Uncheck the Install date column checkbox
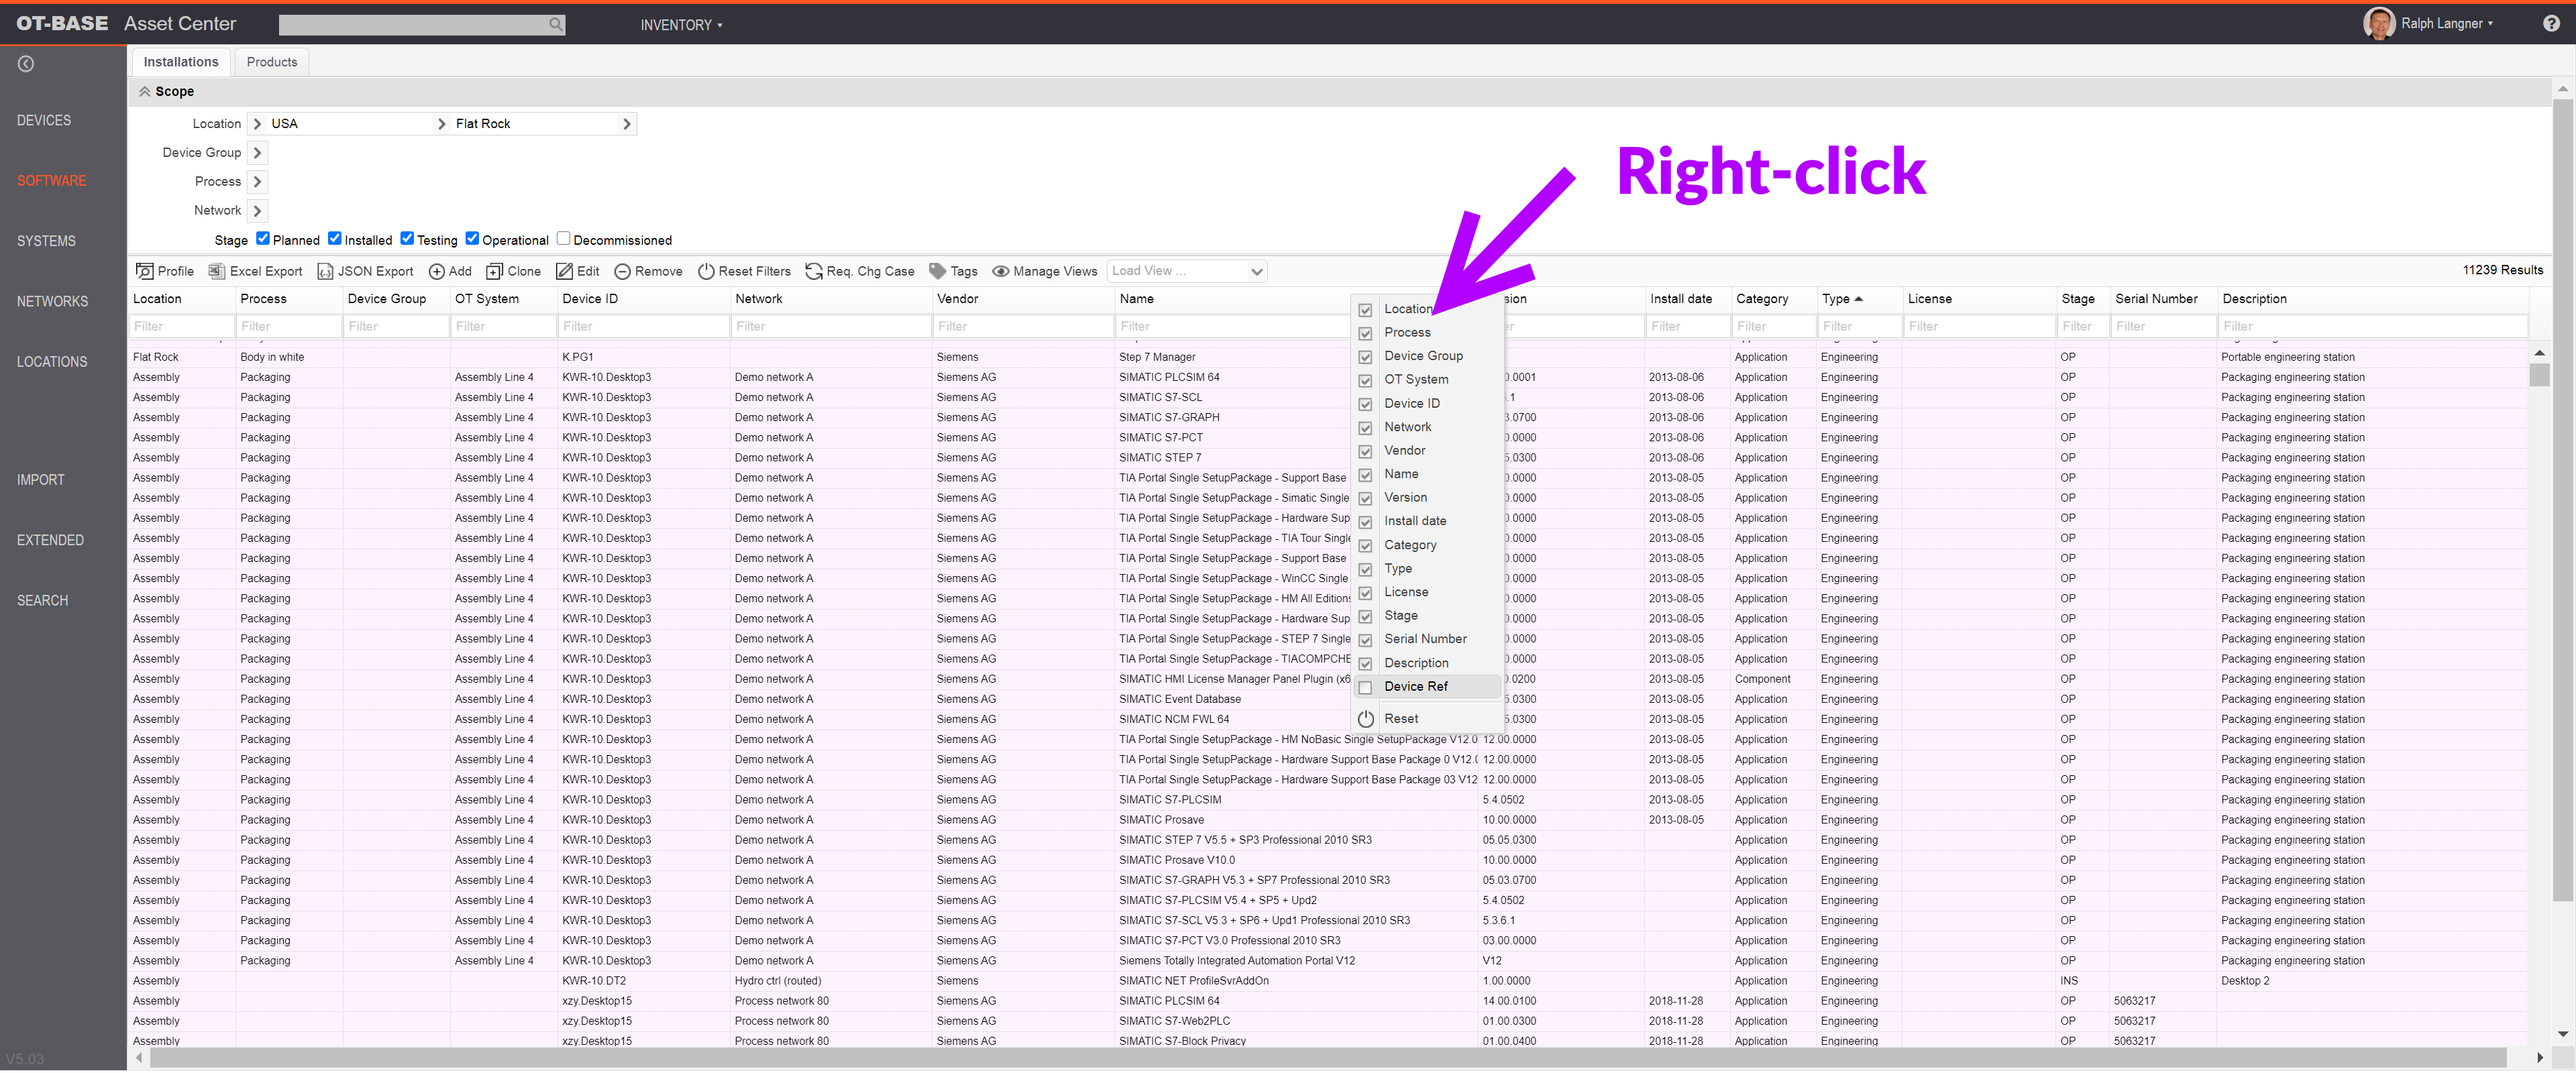This screenshot has width=2576, height=1073. pyautogui.click(x=1365, y=522)
